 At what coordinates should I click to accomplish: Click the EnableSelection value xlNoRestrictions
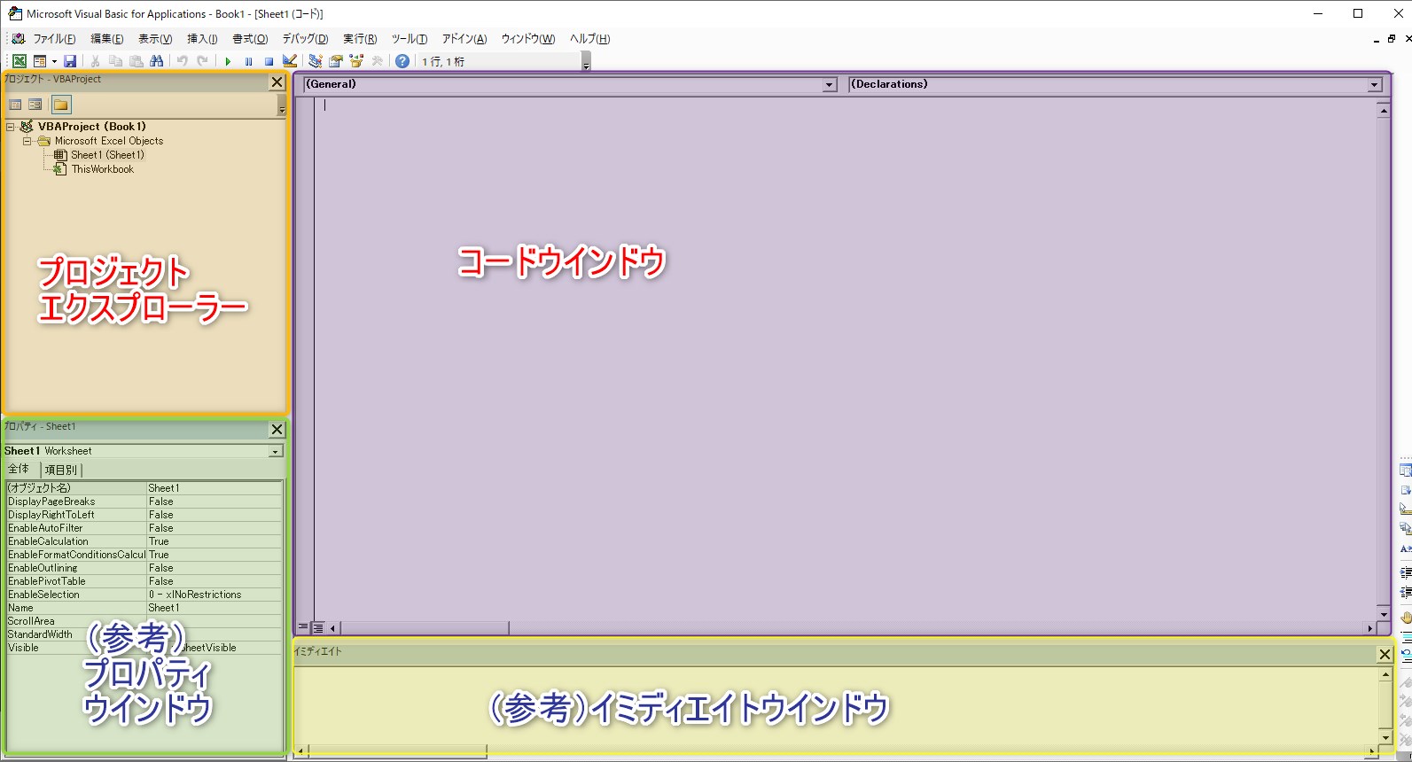click(215, 595)
